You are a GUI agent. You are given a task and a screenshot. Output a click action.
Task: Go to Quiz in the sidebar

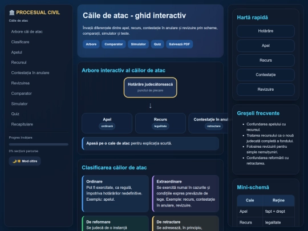[15, 114]
